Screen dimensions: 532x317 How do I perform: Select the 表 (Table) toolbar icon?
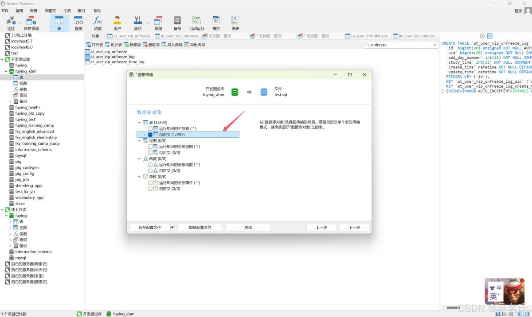click(x=59, y=23)
